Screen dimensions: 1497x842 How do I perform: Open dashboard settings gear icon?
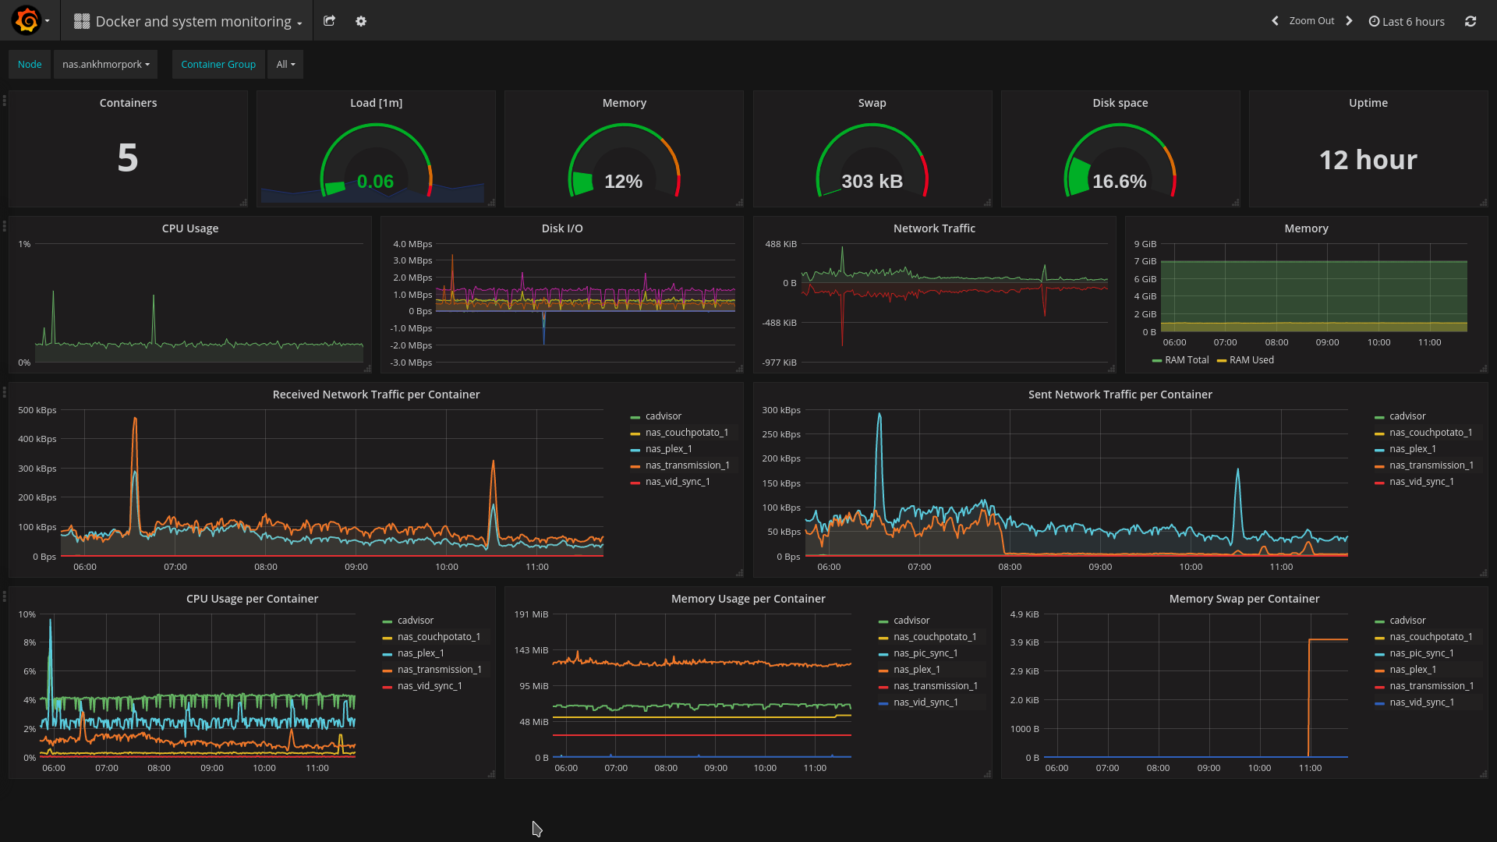point(360,21)
